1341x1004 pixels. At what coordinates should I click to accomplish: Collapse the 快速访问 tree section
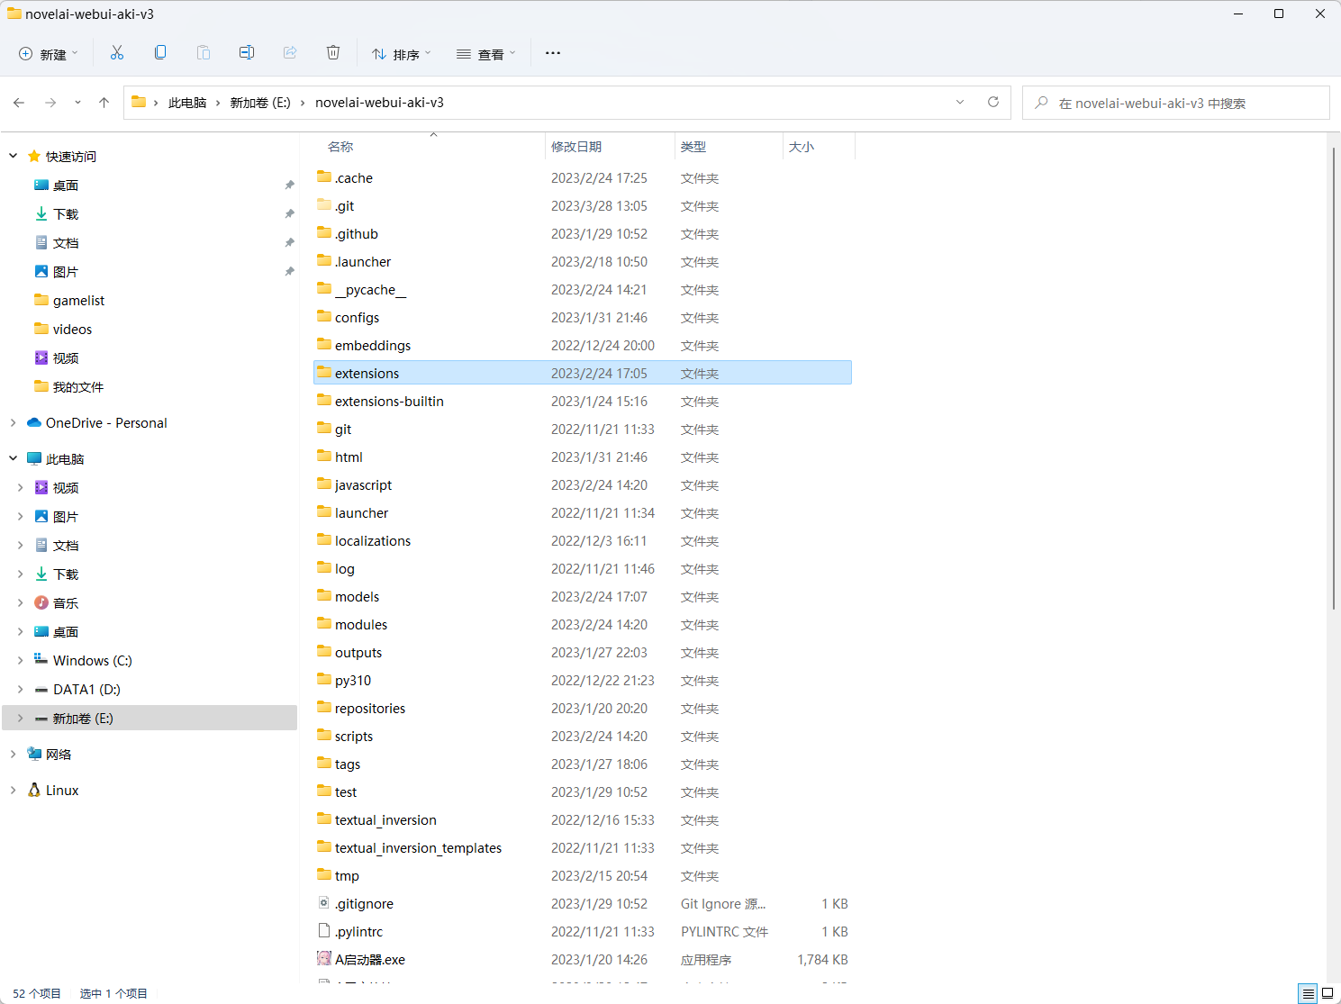[14, 156]
